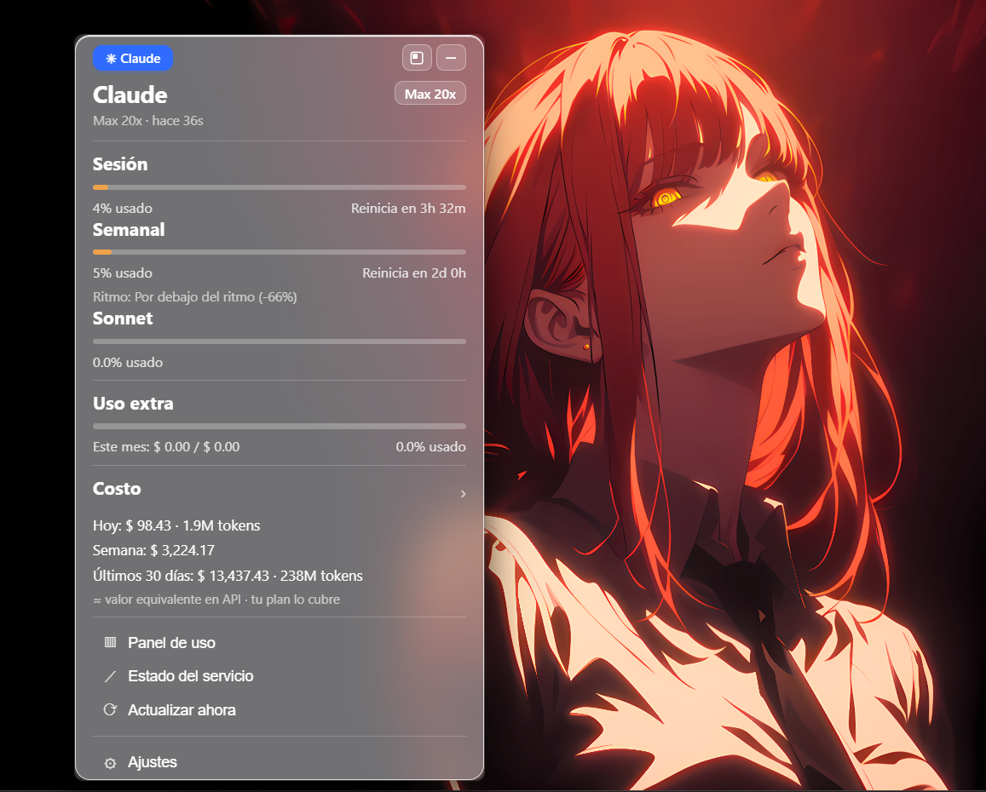Click the 'Max 20x · hace 36s' subtitle
Viewport: 986px width, 792px height.
[x=148, y=121]
